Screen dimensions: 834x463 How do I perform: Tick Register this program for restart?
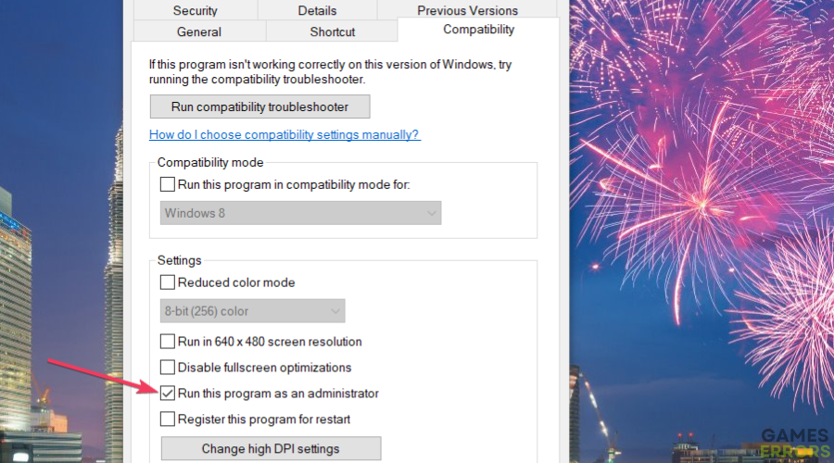[x=168, y=419]
